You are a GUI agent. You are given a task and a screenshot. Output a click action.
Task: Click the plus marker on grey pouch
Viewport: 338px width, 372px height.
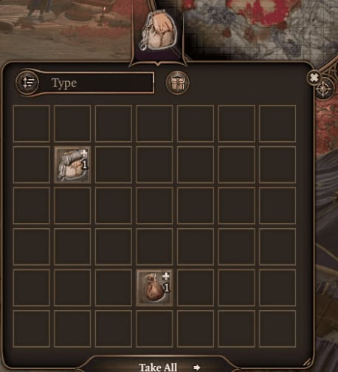coord(84,153)
